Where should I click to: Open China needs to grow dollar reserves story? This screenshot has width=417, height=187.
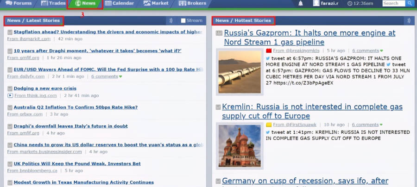pyautogui.click(x=107, y=145)
